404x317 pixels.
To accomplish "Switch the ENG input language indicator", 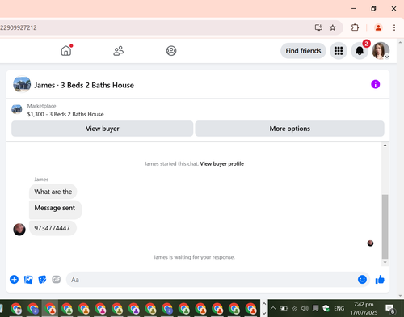I will point(339,308).
